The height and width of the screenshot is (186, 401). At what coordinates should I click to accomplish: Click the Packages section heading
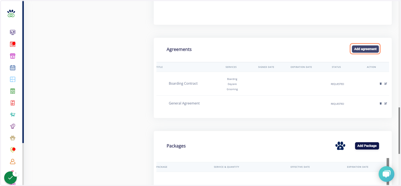click(176, 146)
